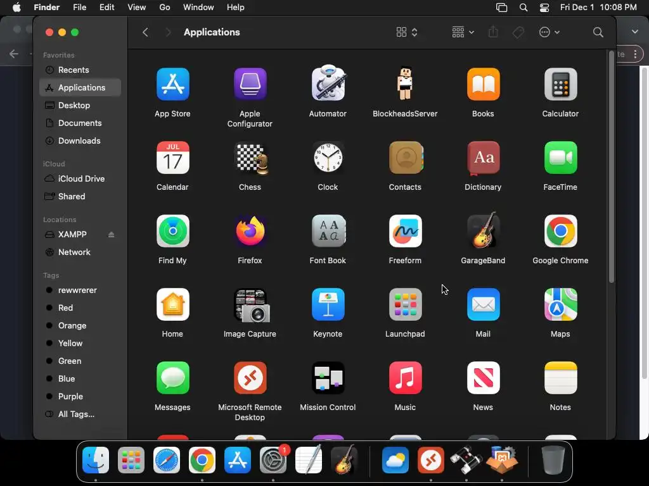This screenshot has height=486, width=649.
Task: Open the Keynote app icon
Action: coord(328,304)
